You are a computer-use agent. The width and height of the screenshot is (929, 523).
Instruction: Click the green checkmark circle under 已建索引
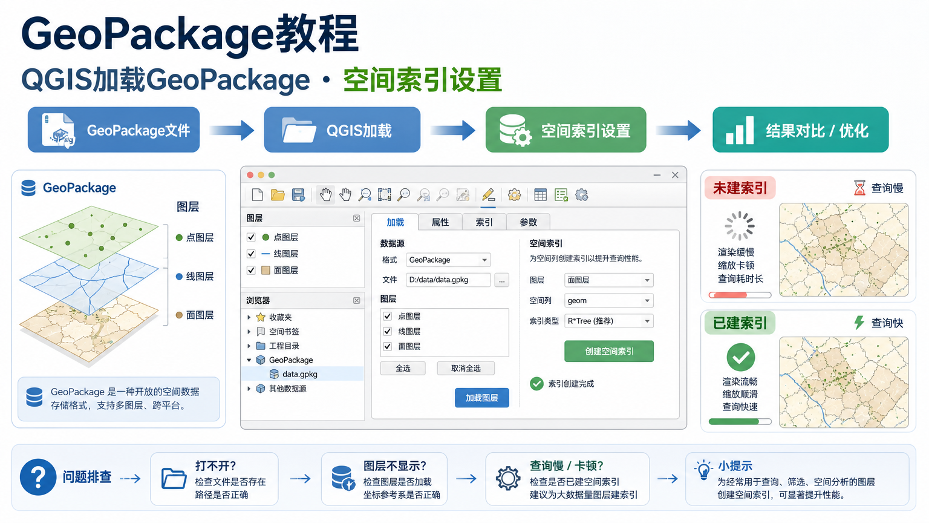740,358
